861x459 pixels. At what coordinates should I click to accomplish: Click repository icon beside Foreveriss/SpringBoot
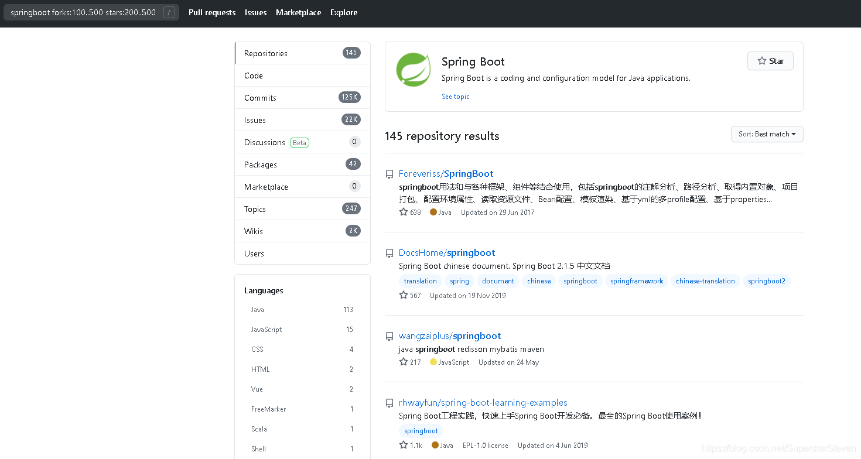(x=389, y=174)
